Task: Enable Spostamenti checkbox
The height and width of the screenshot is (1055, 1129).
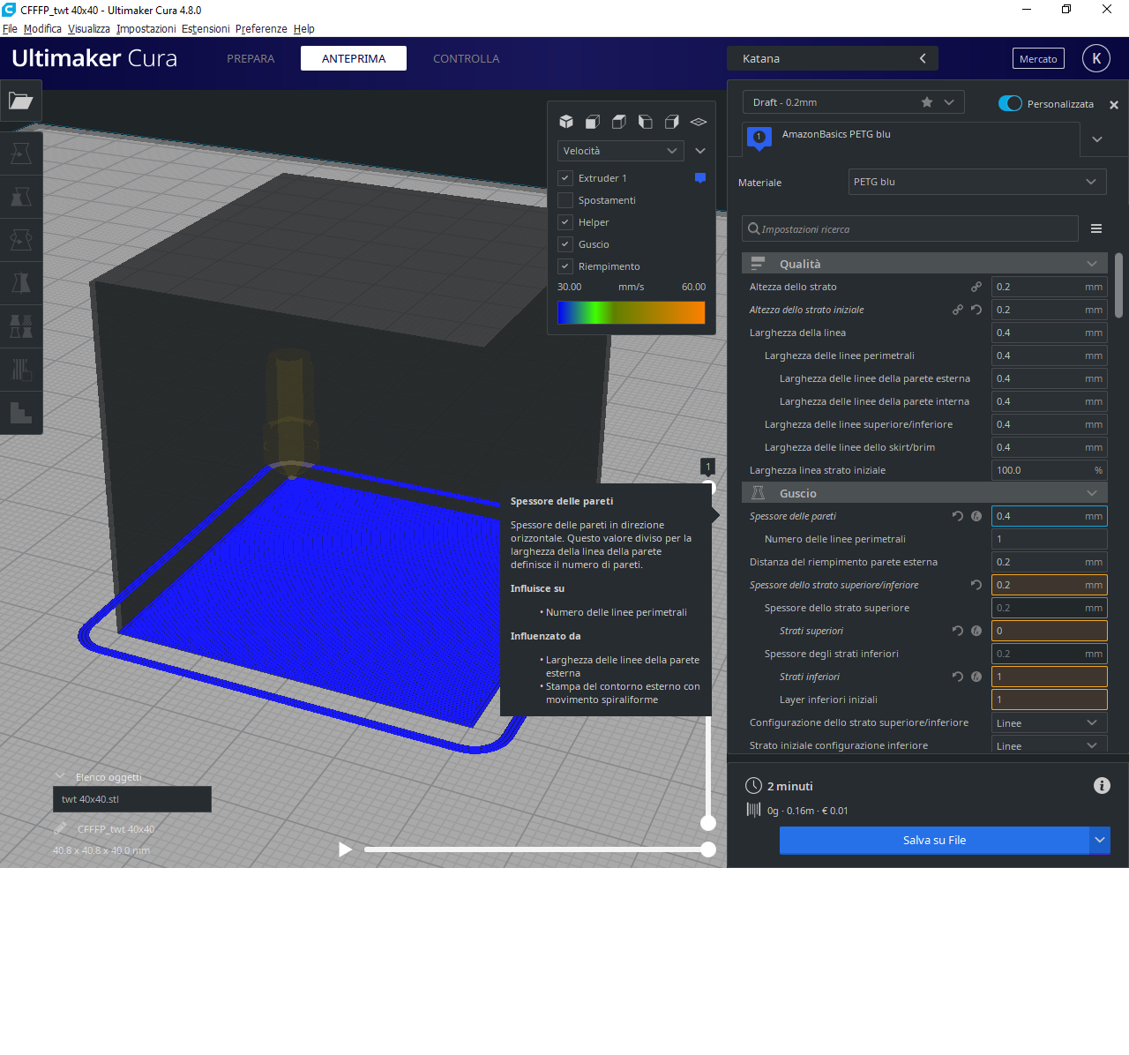Action: [x=565, y=200]
